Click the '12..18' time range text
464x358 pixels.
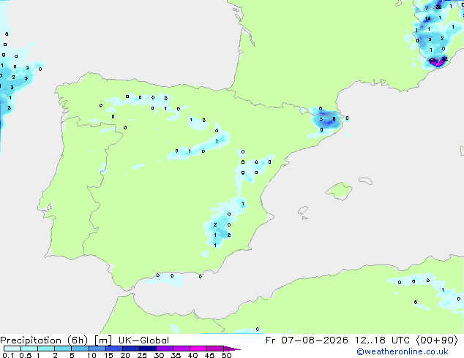[x=370, y=340]
